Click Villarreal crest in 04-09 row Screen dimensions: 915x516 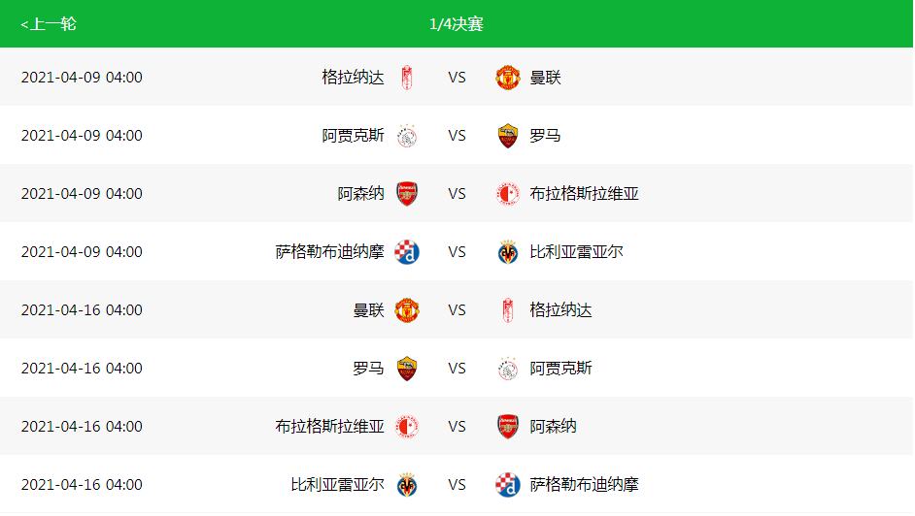508,252
